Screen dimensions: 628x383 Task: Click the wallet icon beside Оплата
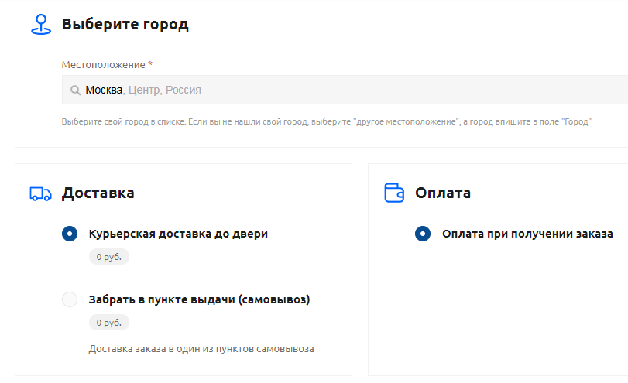pyautogui.click(x=394, y=193)
